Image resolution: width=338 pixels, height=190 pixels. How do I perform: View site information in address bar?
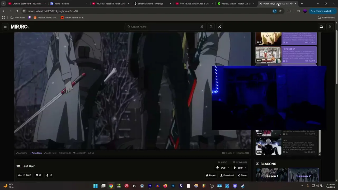point(24,11)
